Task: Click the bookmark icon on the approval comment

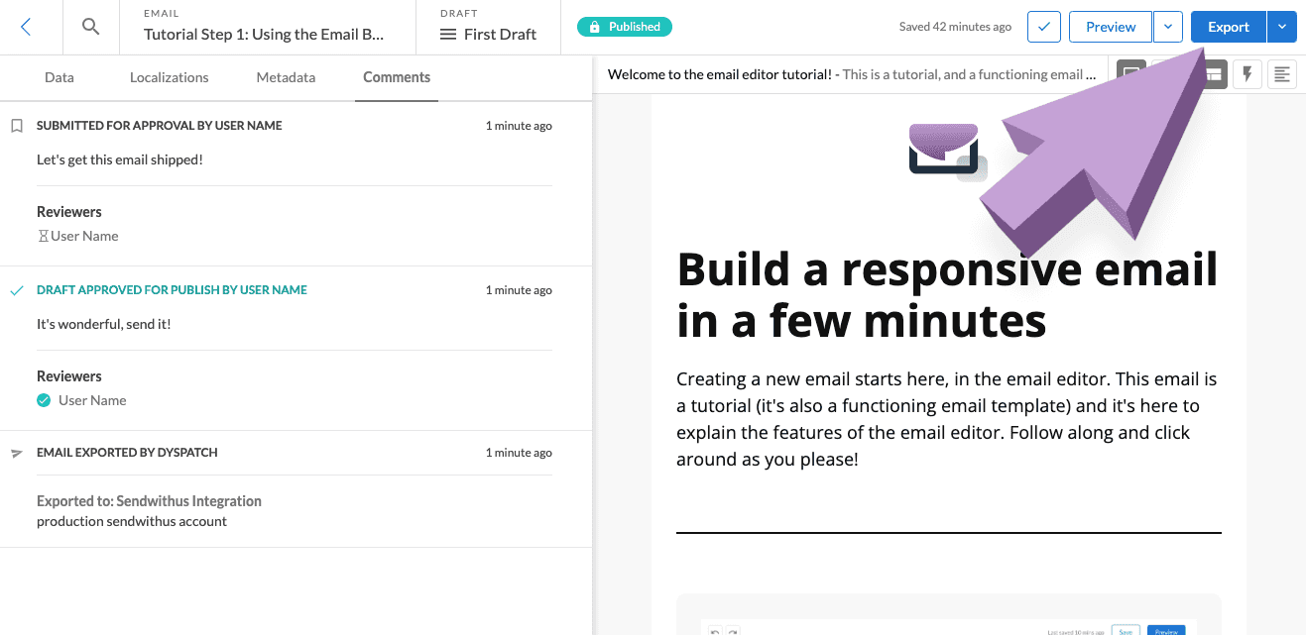Action: [15, 125]
